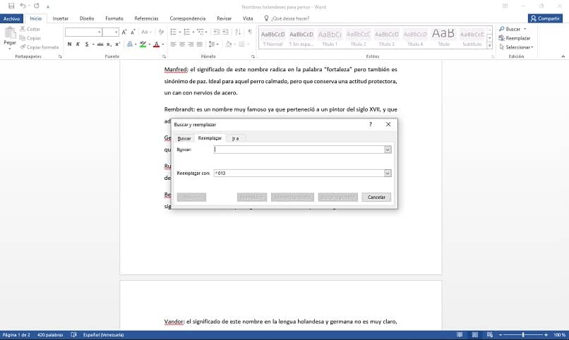Apply text effects with the outlined A icon
The image size is (569, 340).
pyautogui.click(x=130, y=44)
